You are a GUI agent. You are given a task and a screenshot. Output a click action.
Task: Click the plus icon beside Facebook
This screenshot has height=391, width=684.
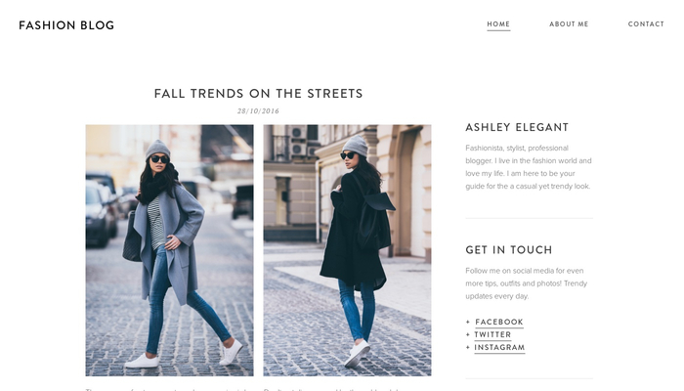pos(468,322)
